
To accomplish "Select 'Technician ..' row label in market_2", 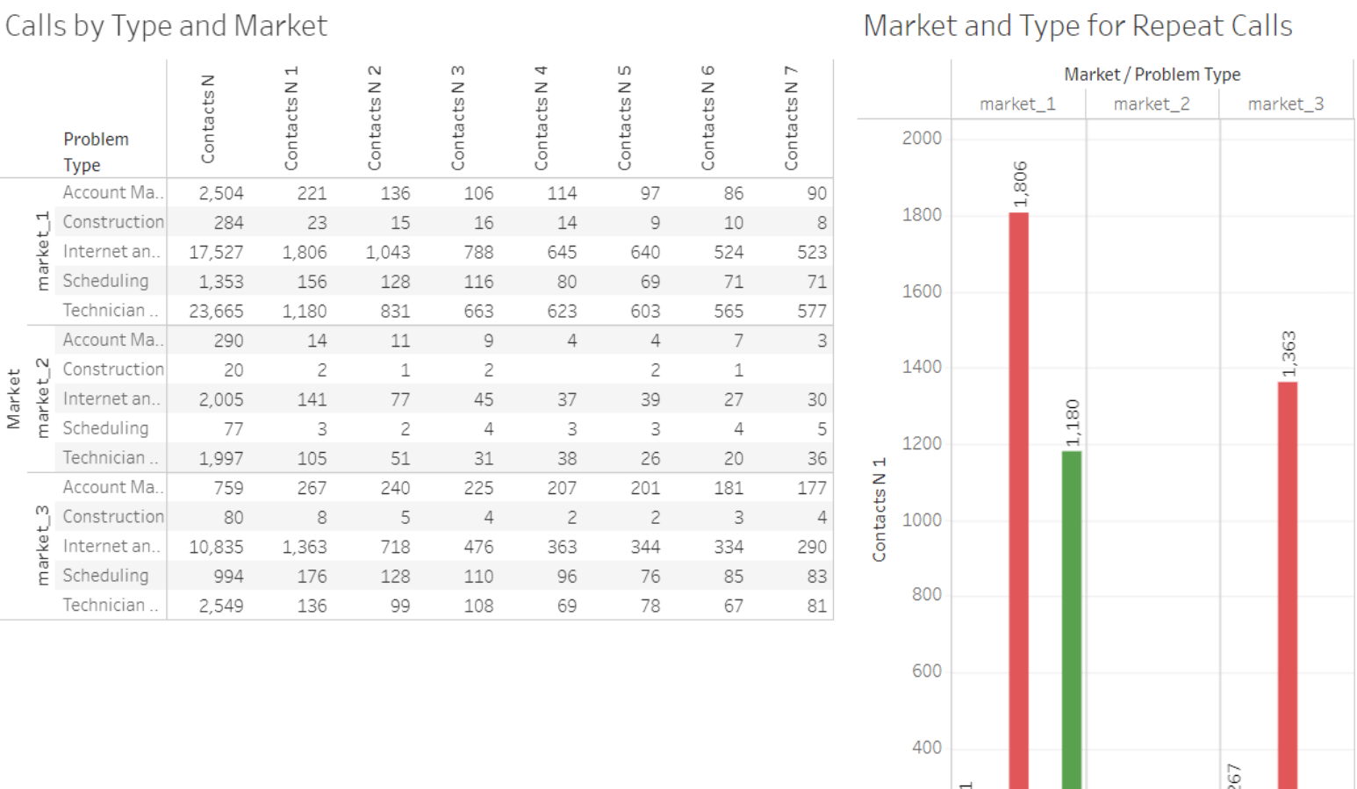I will (x=110, y=457).
